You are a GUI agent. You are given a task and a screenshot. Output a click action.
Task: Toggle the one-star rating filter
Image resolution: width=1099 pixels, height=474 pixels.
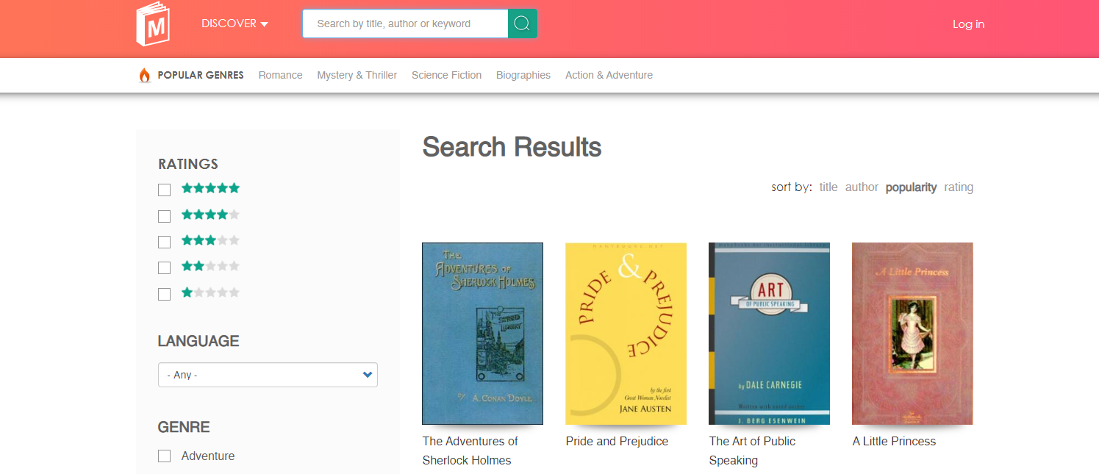[164, 294]
